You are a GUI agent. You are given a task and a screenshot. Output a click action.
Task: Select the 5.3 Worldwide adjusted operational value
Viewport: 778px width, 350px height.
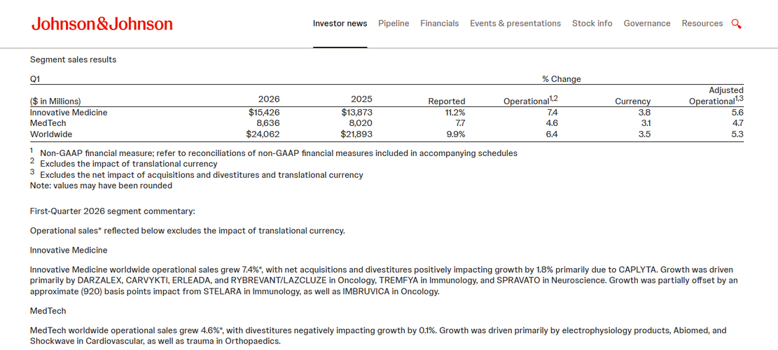pos(737,134)
